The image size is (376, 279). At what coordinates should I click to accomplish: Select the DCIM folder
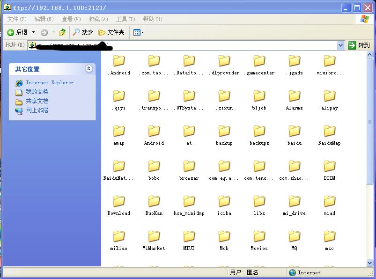pos(330,170)
